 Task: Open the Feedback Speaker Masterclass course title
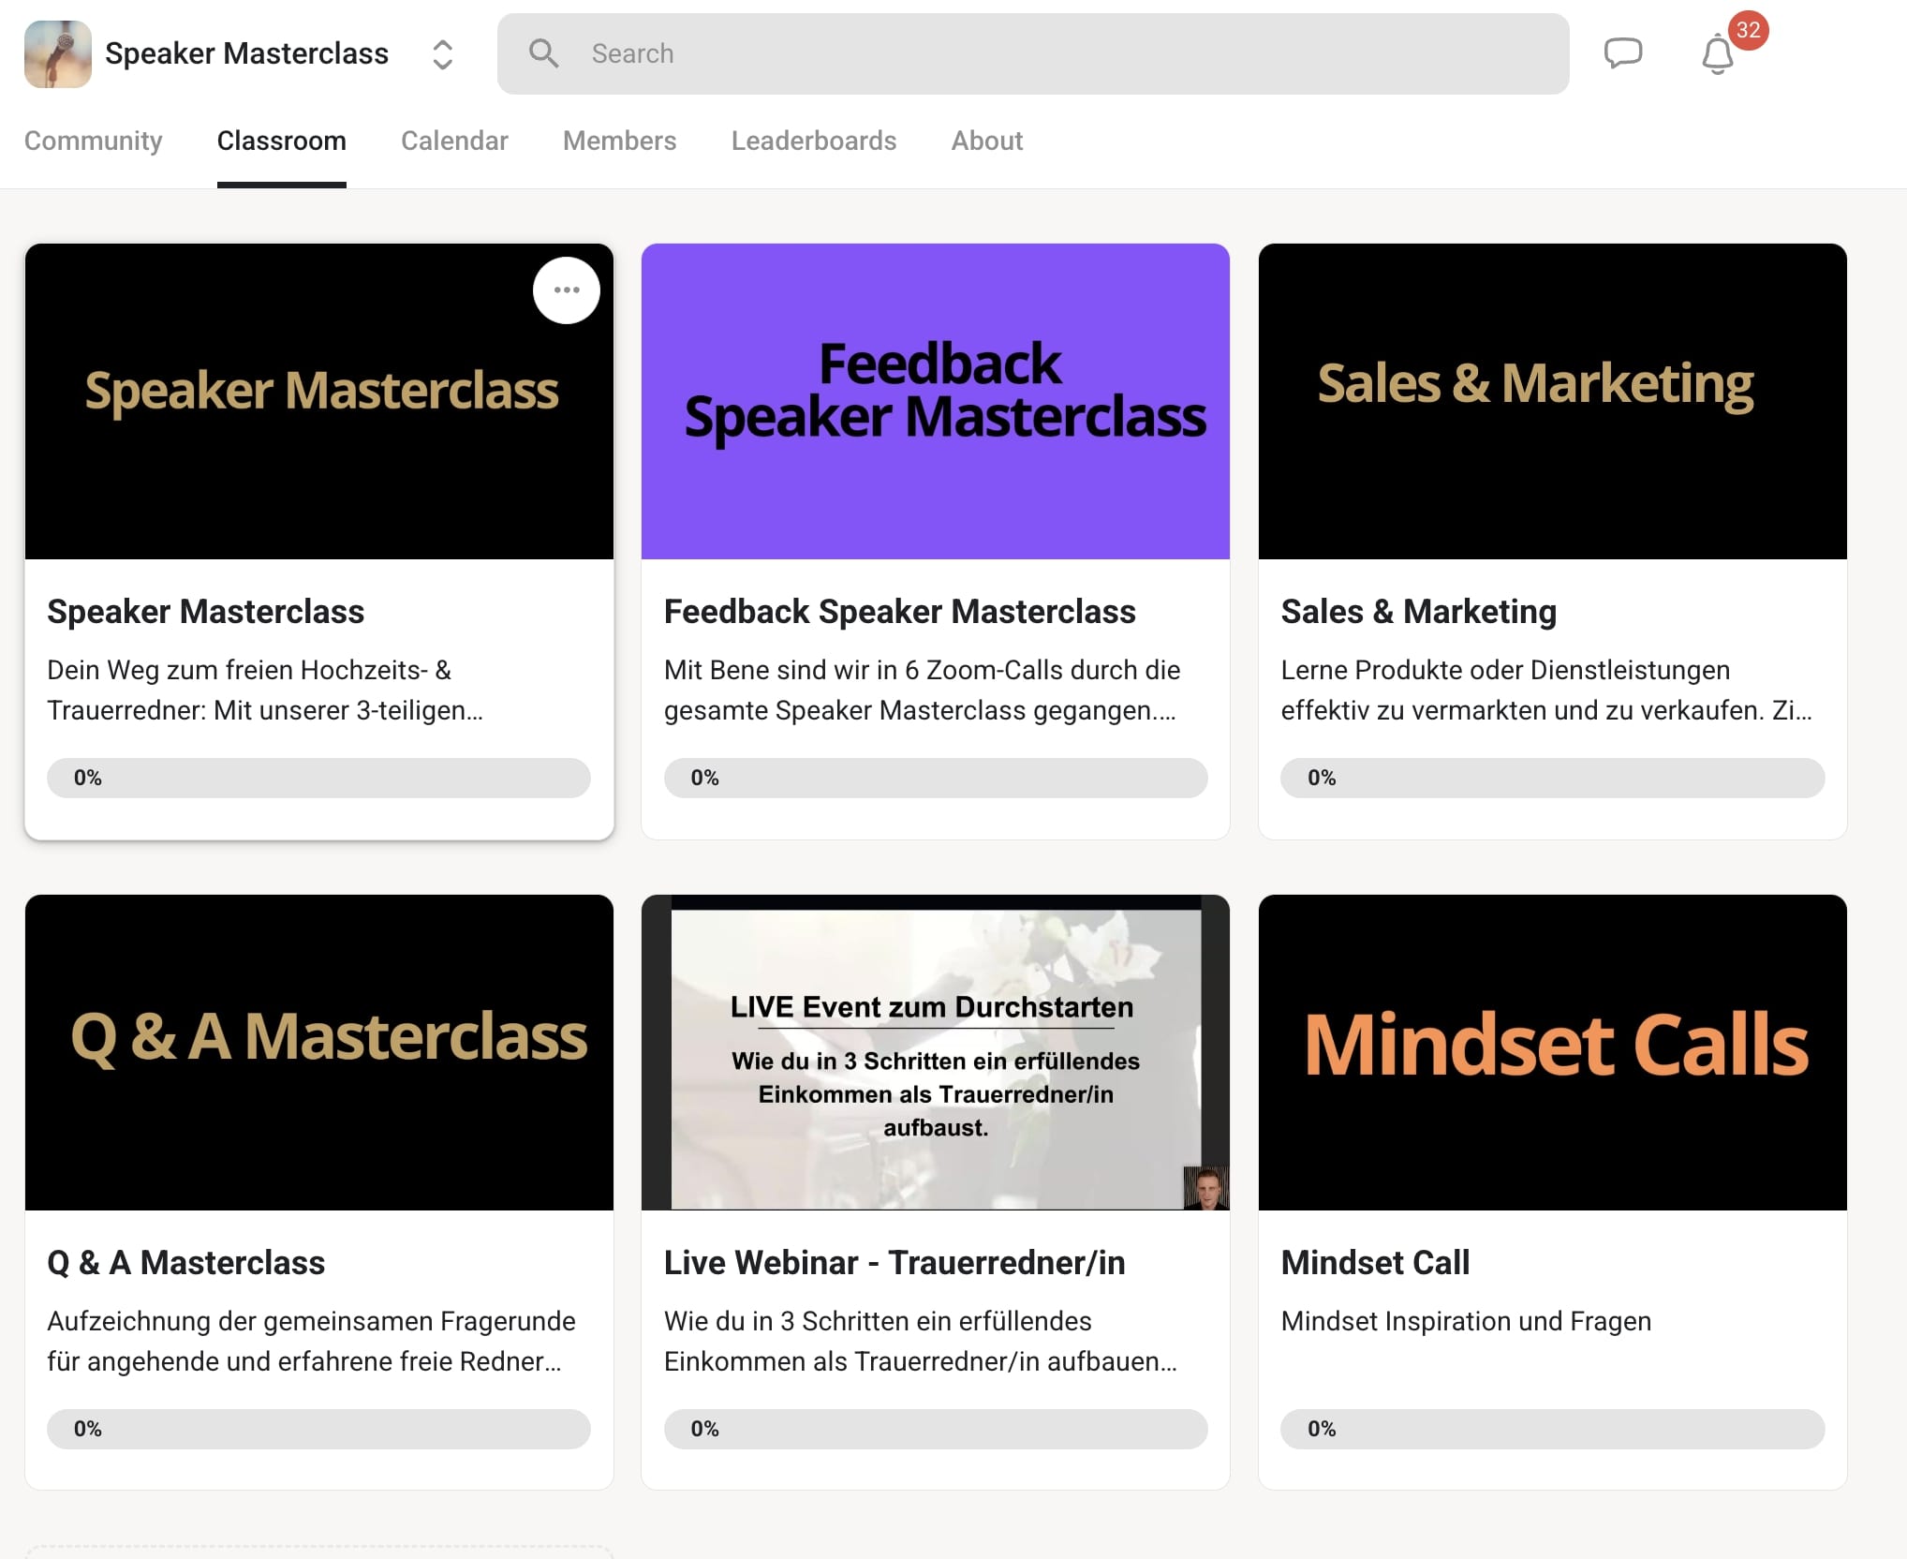point(899,611)
